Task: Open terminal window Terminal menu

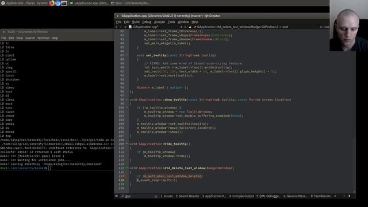Action: 43,38
